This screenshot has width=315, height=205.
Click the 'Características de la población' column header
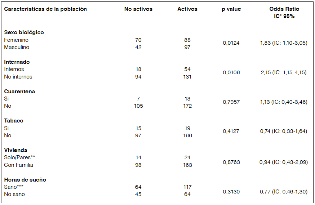click(45, 9)
